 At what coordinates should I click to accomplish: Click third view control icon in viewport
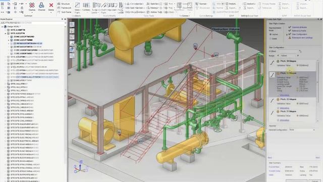coord(72,37)
